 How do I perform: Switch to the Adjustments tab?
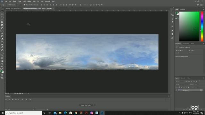tap(185, 44)
